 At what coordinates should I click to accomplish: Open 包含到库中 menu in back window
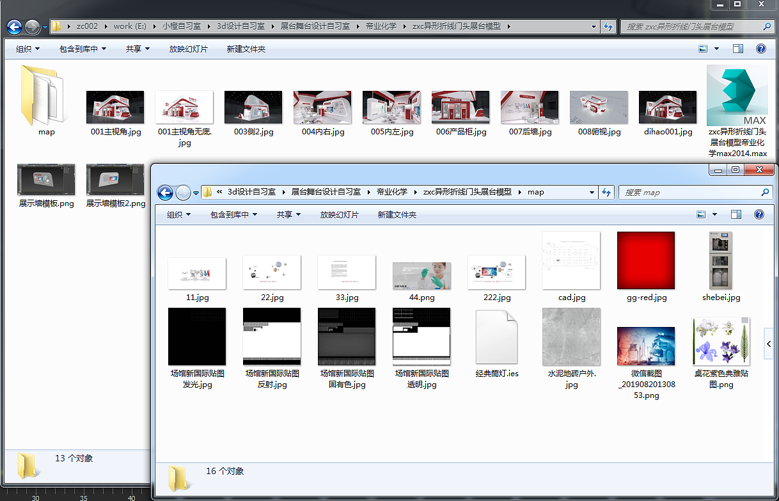pos(83,49)
